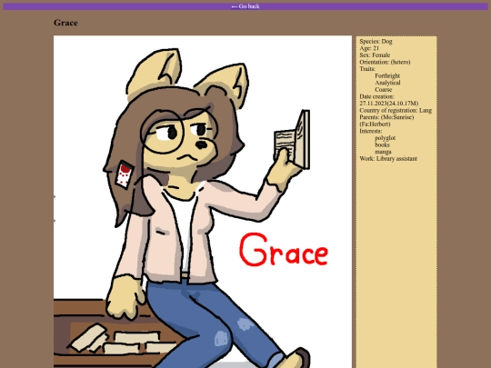Screen dimensions: 491x368
Task: Select the 'Analytical' trait
Action: (387, 83)
